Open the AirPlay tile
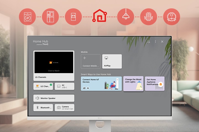 point(112,61)
